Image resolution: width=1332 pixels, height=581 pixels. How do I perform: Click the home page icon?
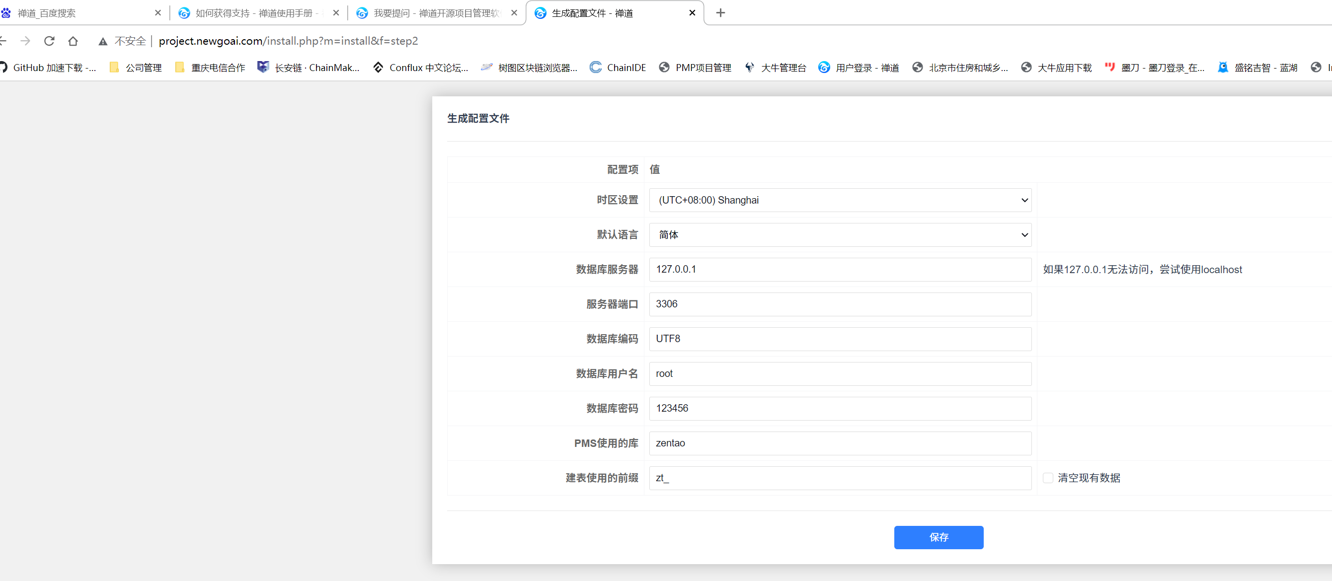coord(73,41)
